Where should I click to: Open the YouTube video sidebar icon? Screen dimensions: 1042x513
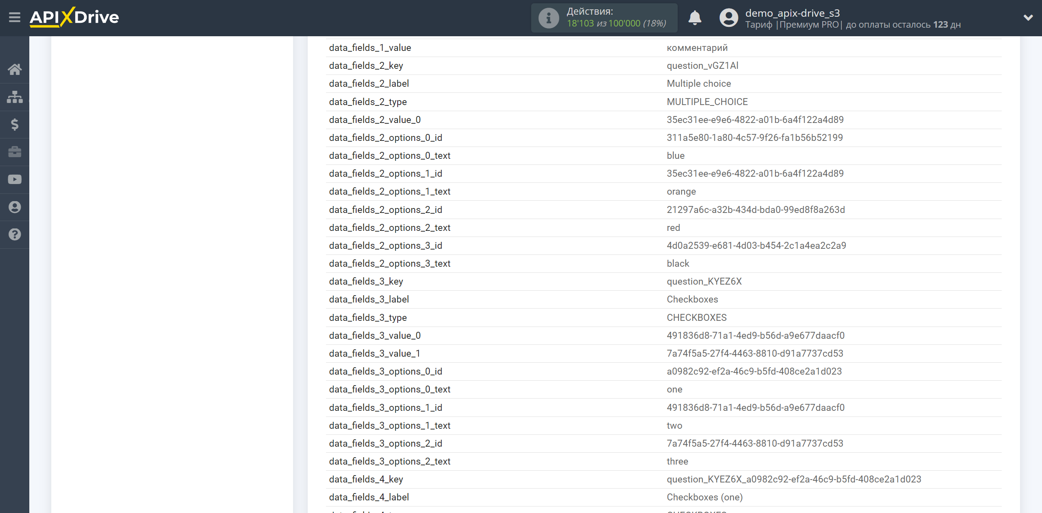point(15,180)
